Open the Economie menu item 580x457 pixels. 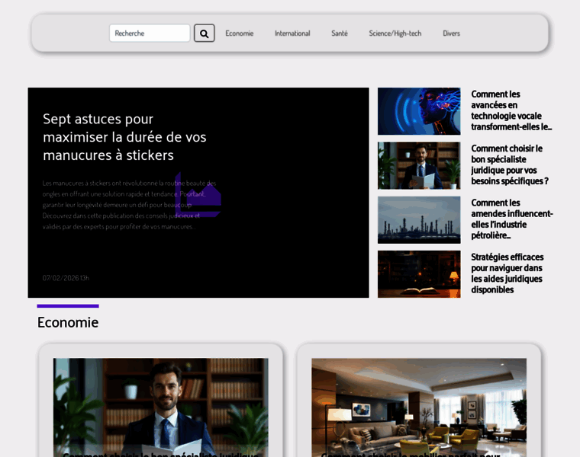pyautogui.click(x=239, y=34)
